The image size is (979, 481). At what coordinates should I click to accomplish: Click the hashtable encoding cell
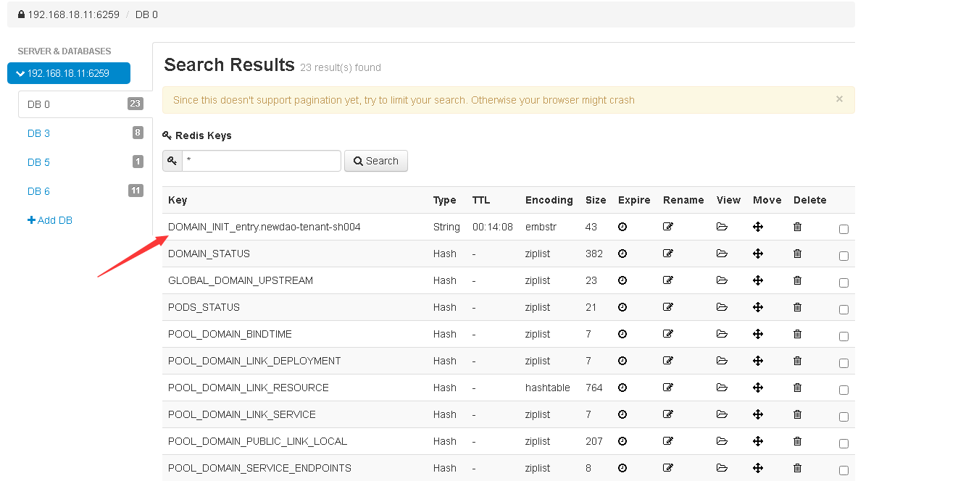coord(548,388)
